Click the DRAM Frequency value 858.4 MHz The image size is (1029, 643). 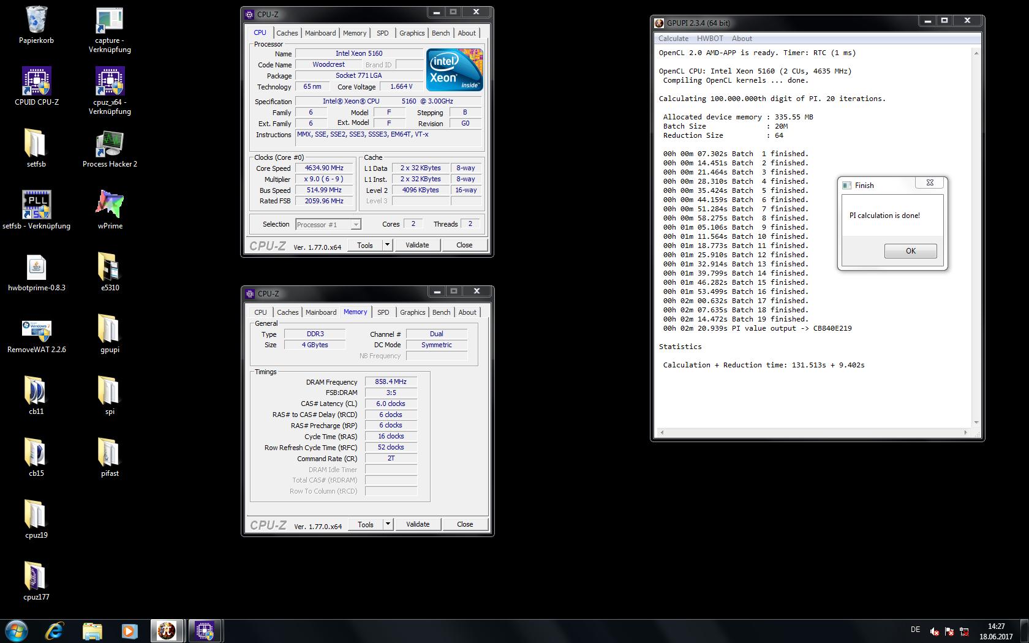click(391, 382)
